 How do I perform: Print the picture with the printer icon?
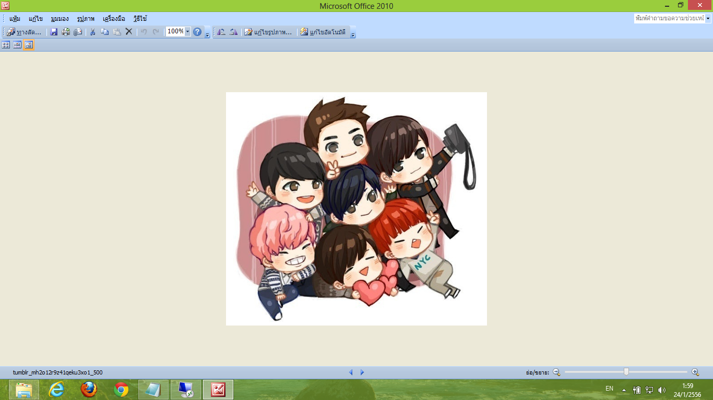[66, 32]
